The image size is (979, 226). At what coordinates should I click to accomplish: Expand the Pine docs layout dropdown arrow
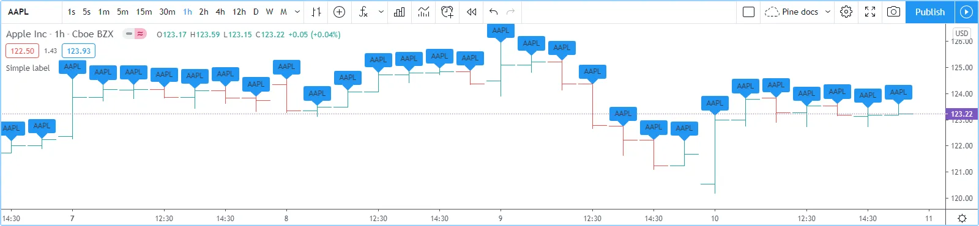tap(828, 12)
